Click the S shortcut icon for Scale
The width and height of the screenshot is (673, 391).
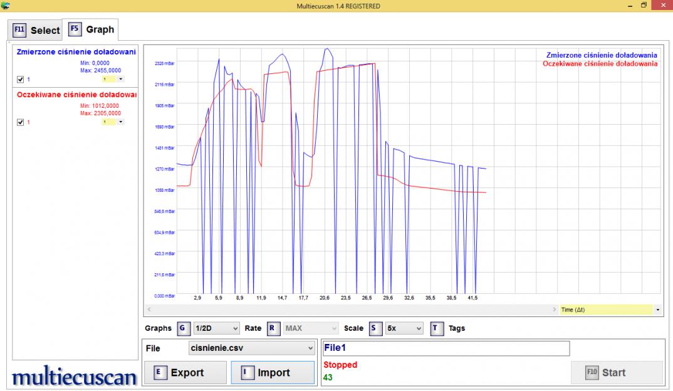pyautogui.click(x=375, y=328)
